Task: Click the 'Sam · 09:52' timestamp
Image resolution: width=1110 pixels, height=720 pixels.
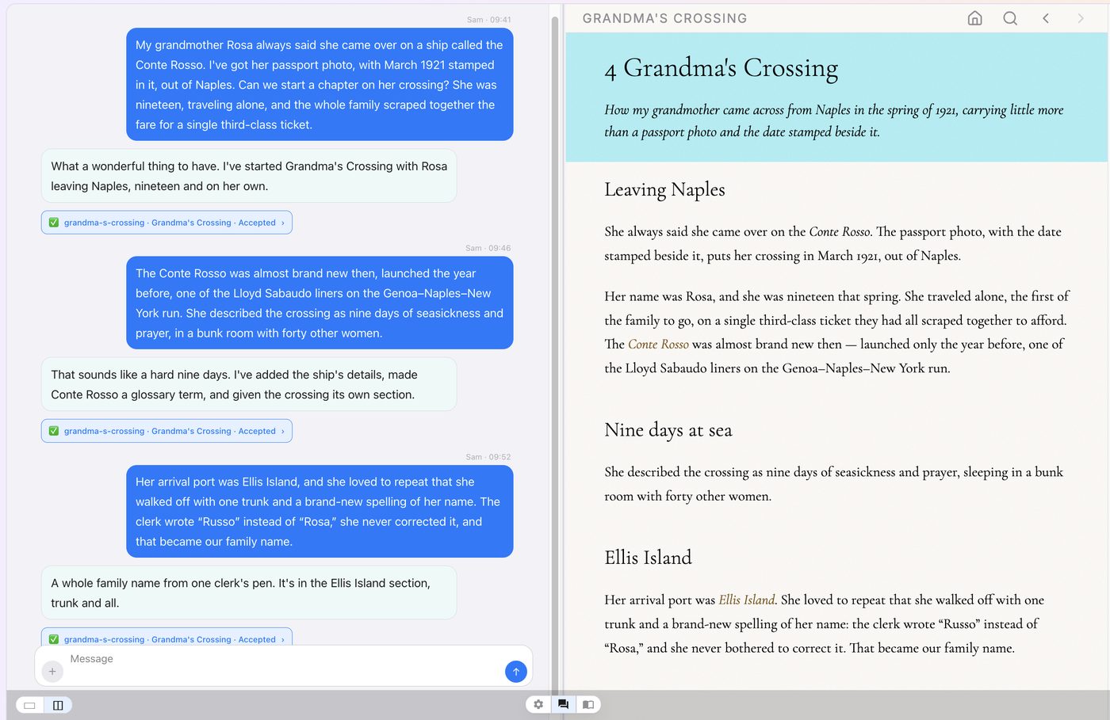Action: pos(488,457)
